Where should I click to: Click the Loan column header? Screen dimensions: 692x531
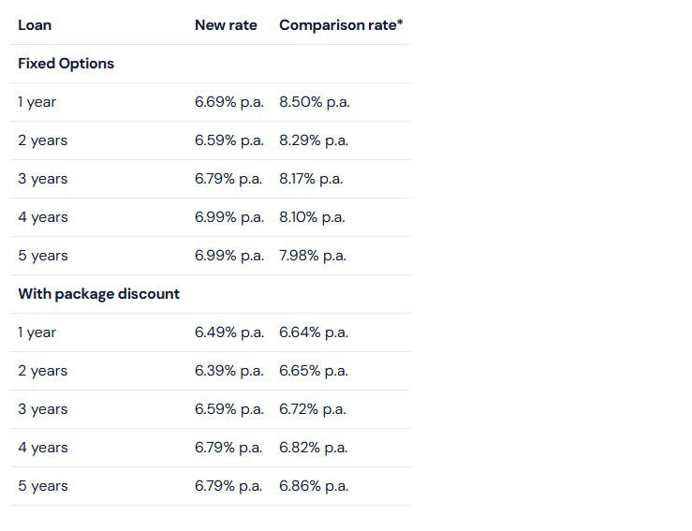coord(35,25)
